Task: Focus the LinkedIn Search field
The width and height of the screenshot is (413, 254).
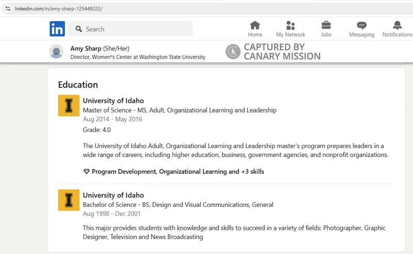Action: click(x=130, y=29)
